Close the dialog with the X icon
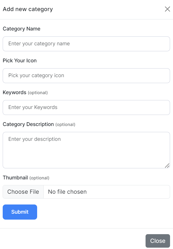173x249 pixels. tap(167, 9)
